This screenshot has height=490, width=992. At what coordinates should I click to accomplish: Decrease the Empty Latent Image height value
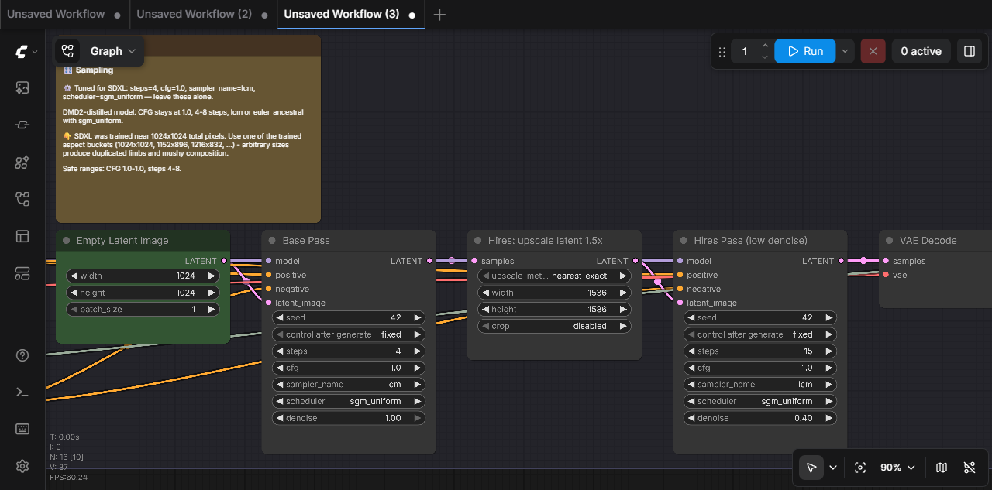74,293
